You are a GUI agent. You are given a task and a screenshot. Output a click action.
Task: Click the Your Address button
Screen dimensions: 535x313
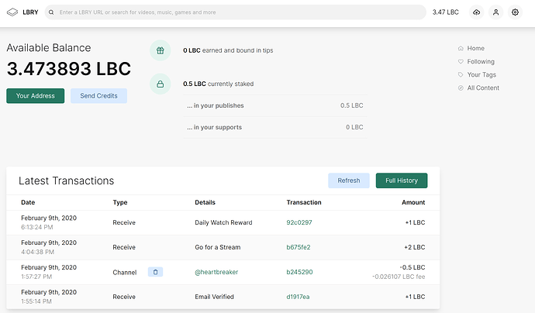tap(35, 95)
